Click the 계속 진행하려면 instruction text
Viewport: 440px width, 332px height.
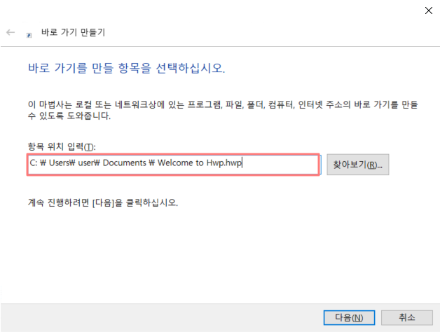pyautogui.click(x=58, y=202)
